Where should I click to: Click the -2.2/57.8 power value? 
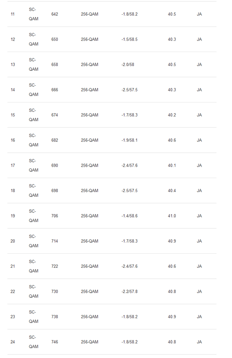pyautogui.click(x=129, y=291)
